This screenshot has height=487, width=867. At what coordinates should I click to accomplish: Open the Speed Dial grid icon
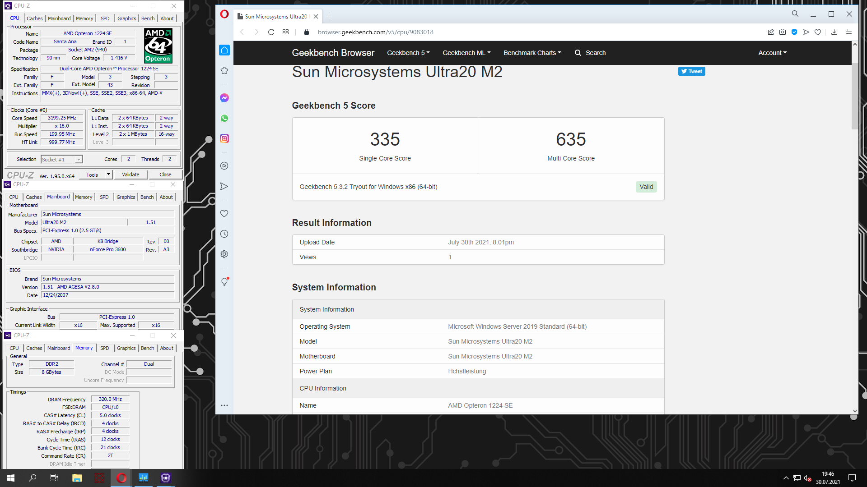point(285,32)
